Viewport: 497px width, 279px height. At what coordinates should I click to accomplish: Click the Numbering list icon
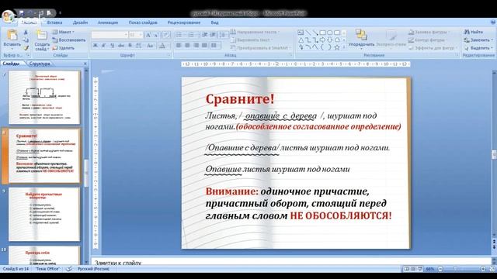click(191, 35)
